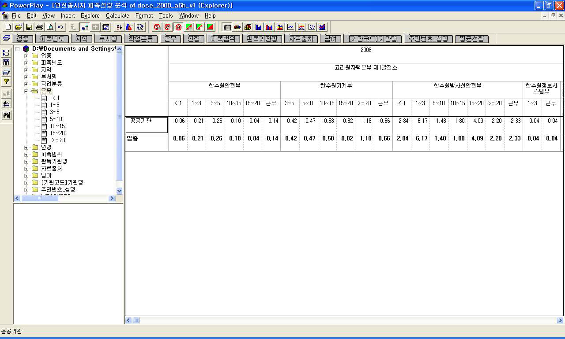565x339 pixels.
Task: Click the filter funnel icon in left sidebar
Action: [x=6, y=82]
